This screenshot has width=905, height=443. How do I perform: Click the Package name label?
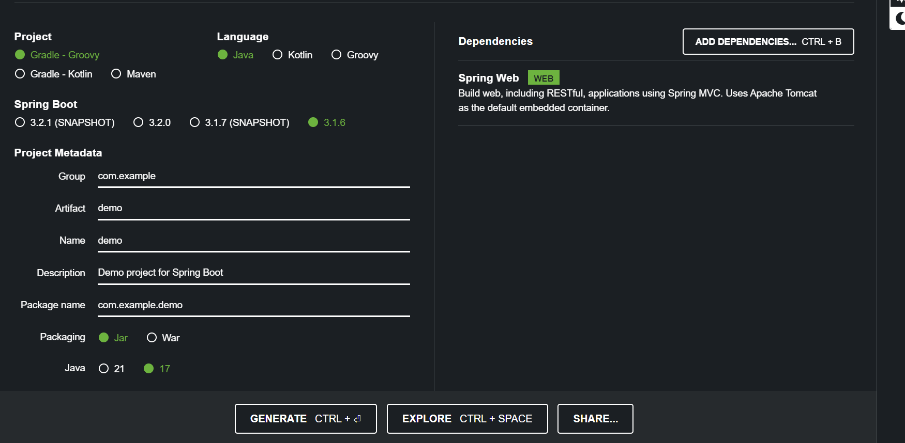pyautogui.click(x=53, y=305)
